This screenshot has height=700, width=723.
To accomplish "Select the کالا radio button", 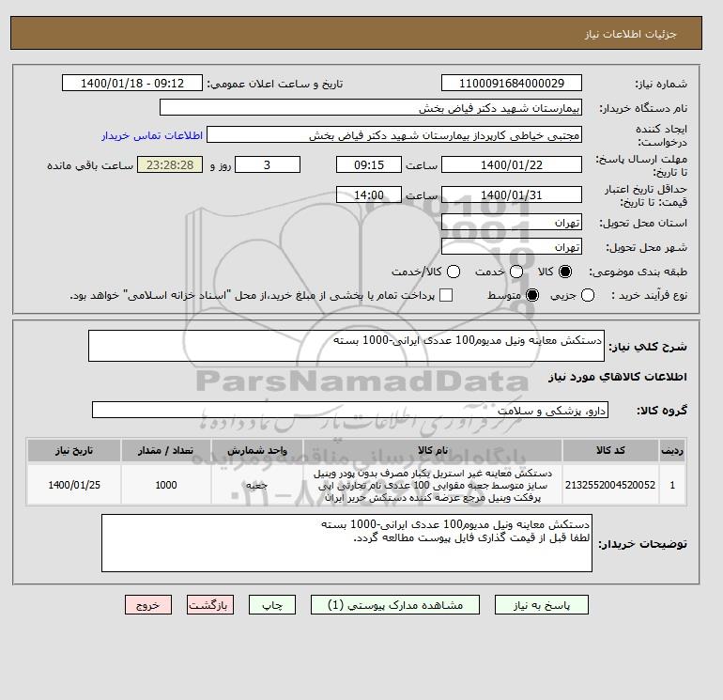I will 565,272.
